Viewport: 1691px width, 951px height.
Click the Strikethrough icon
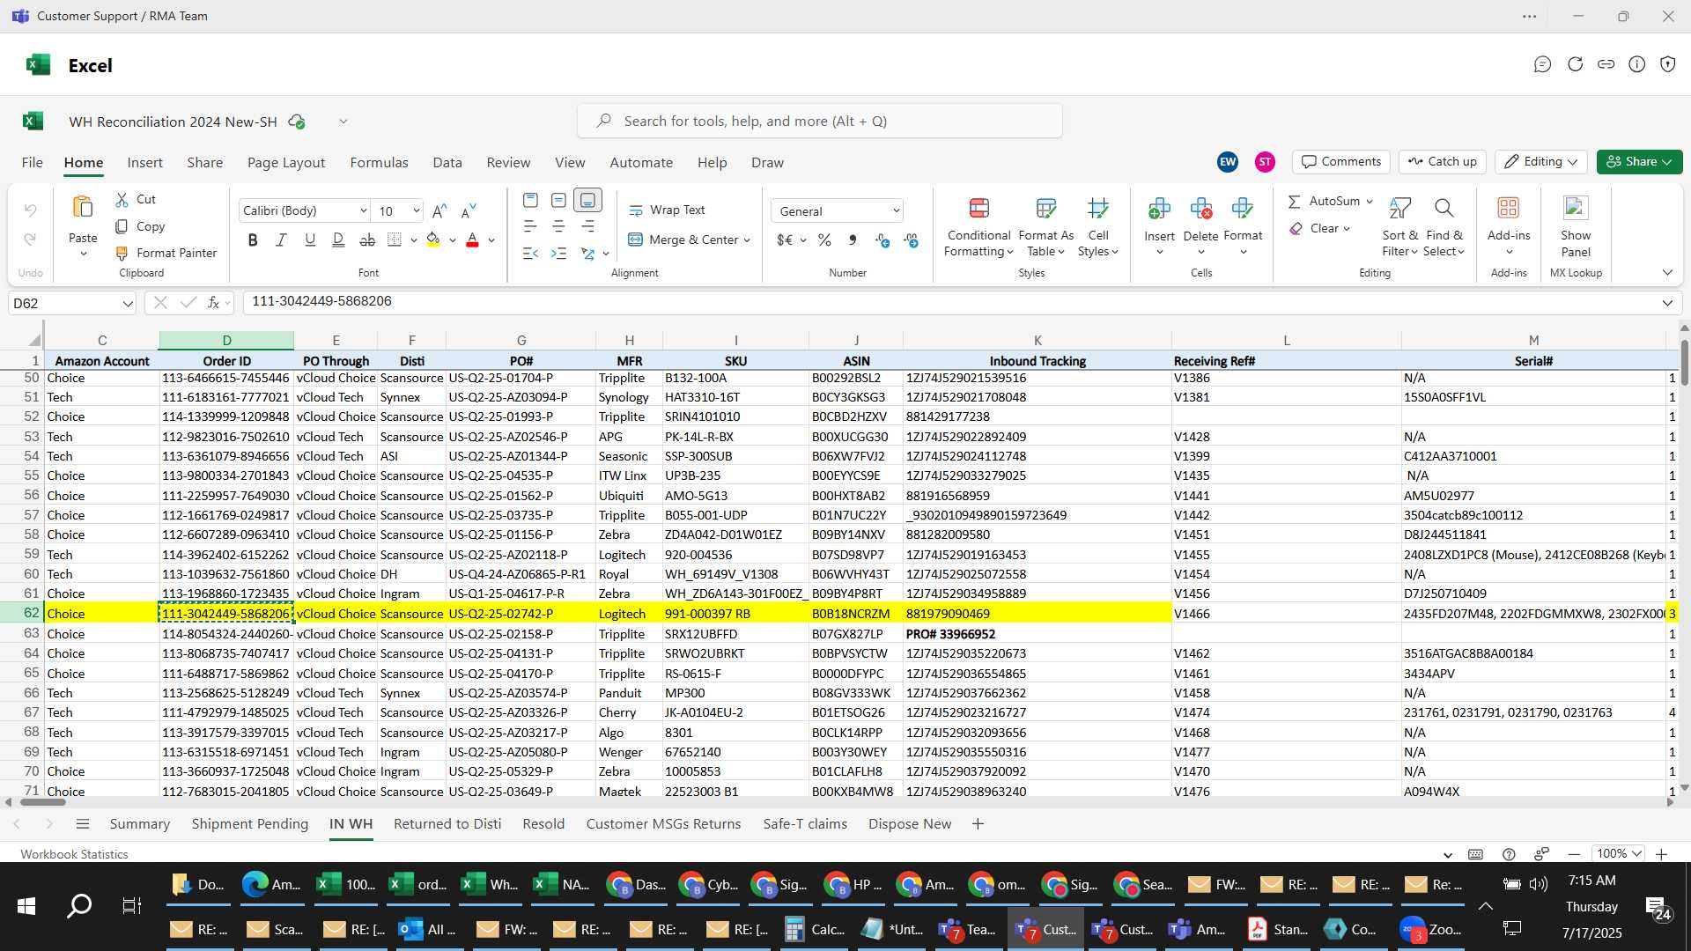[367, 240]
